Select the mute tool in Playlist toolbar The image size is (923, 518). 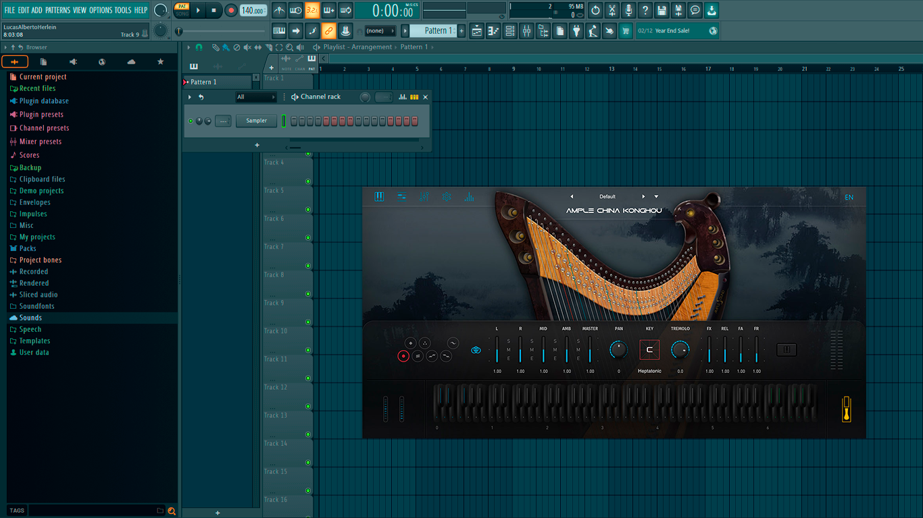point(247,47)
